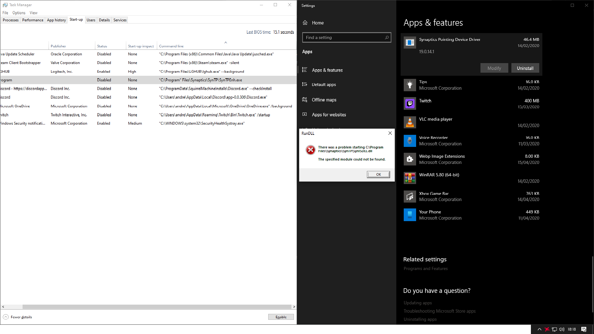Sort by the Start-up impact column header
Image resolution: width=594 pixels, height=334 pixels.
141,46
